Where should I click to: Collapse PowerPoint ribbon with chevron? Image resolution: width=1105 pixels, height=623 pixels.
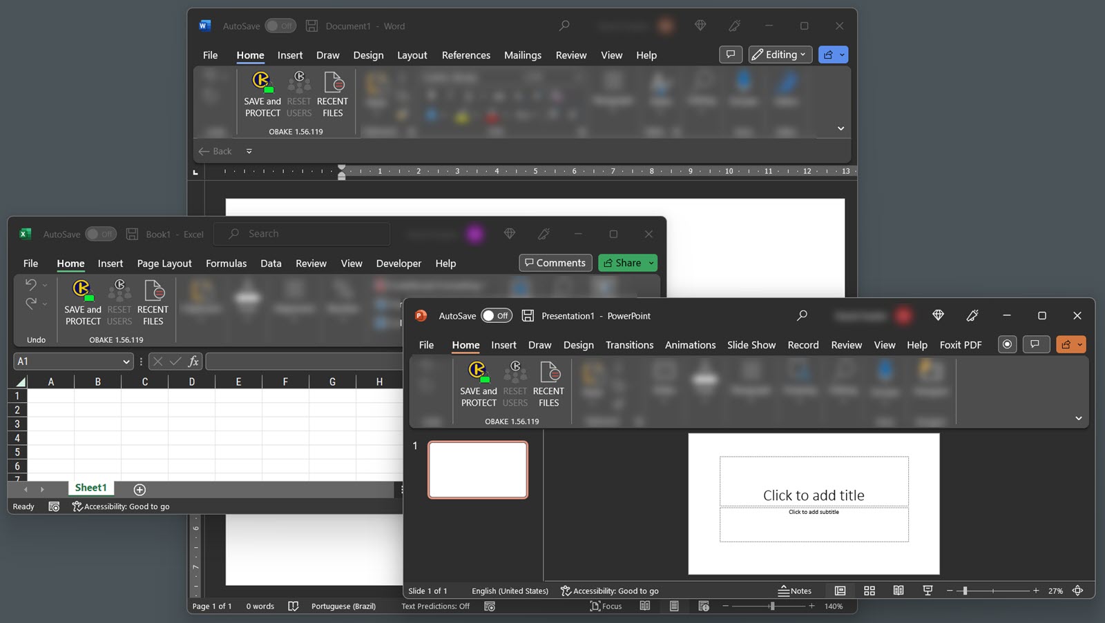coord(1079,418)
